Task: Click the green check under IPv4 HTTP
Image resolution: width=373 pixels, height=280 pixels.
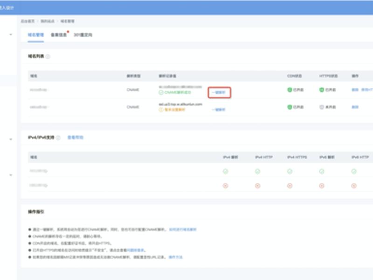Action: 258,171
